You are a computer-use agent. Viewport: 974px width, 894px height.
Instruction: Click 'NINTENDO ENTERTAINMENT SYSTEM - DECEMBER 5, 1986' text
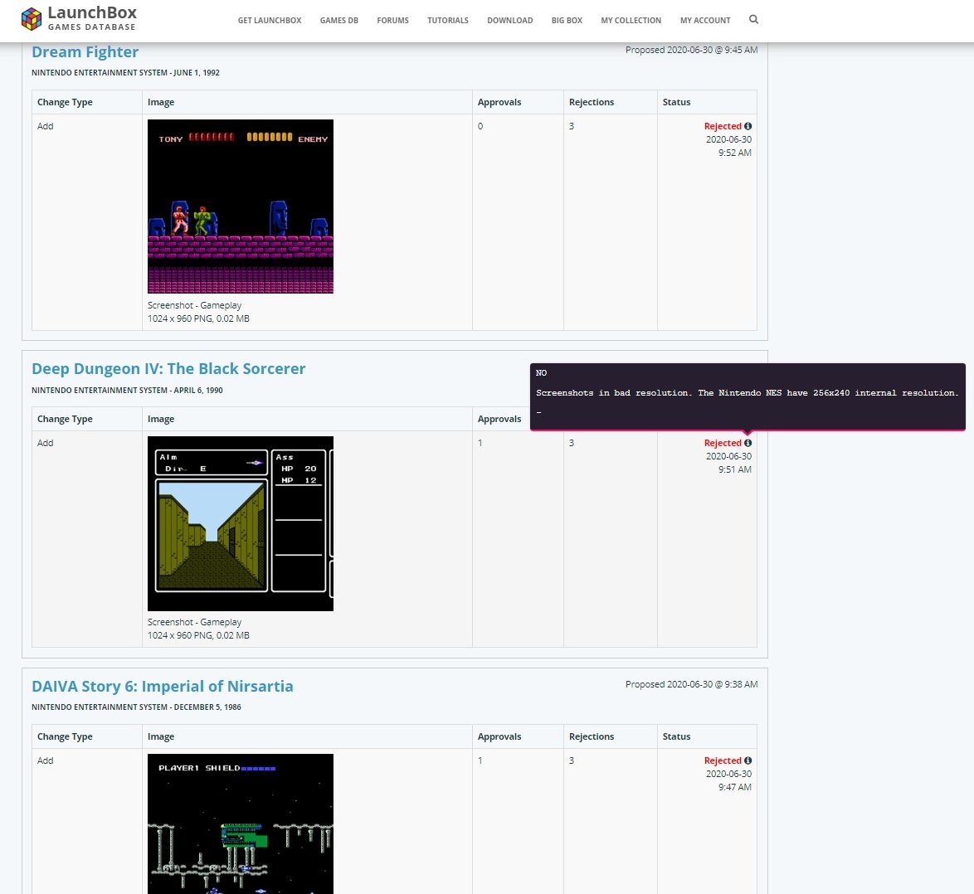(136, 707)
